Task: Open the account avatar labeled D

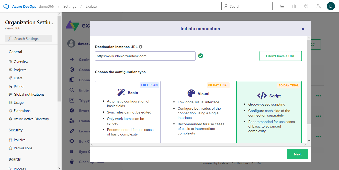Action: coord(331,6)
